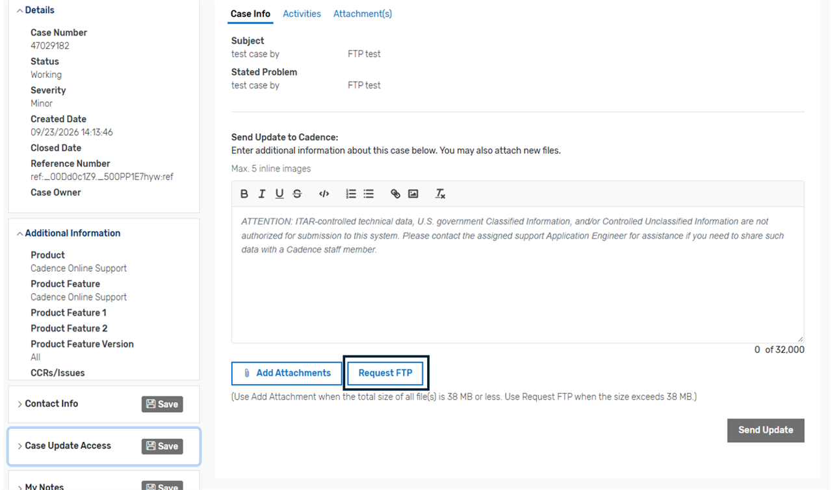Click the case number 47029182
832x490 pixels.
coord(50,46)
